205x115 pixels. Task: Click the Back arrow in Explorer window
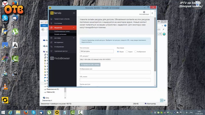coord(43,30)
